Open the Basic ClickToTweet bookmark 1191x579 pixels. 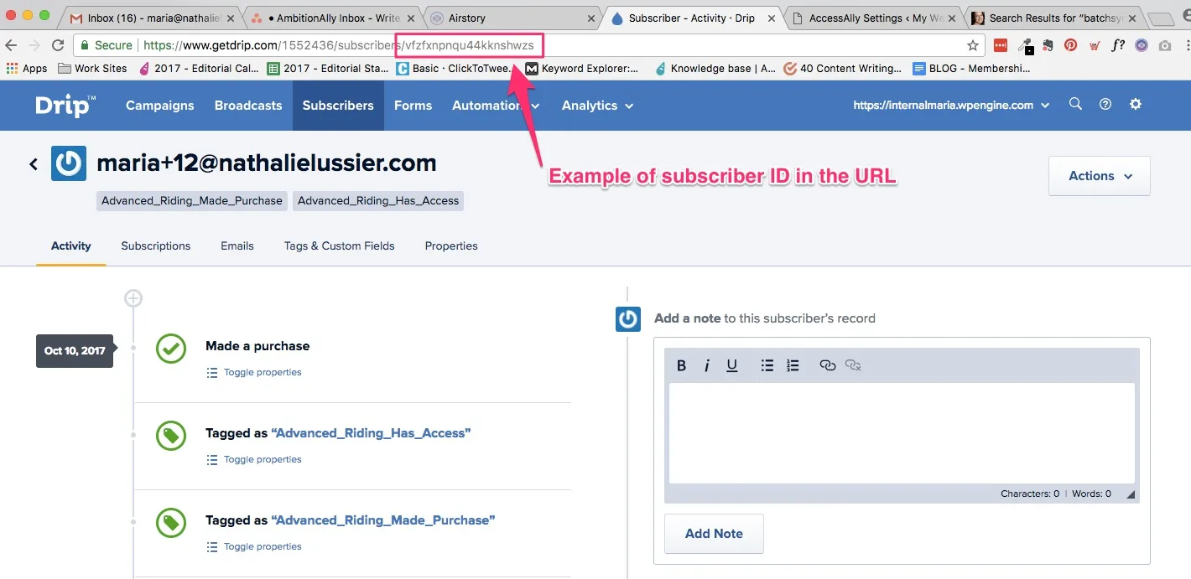(456, 69)
